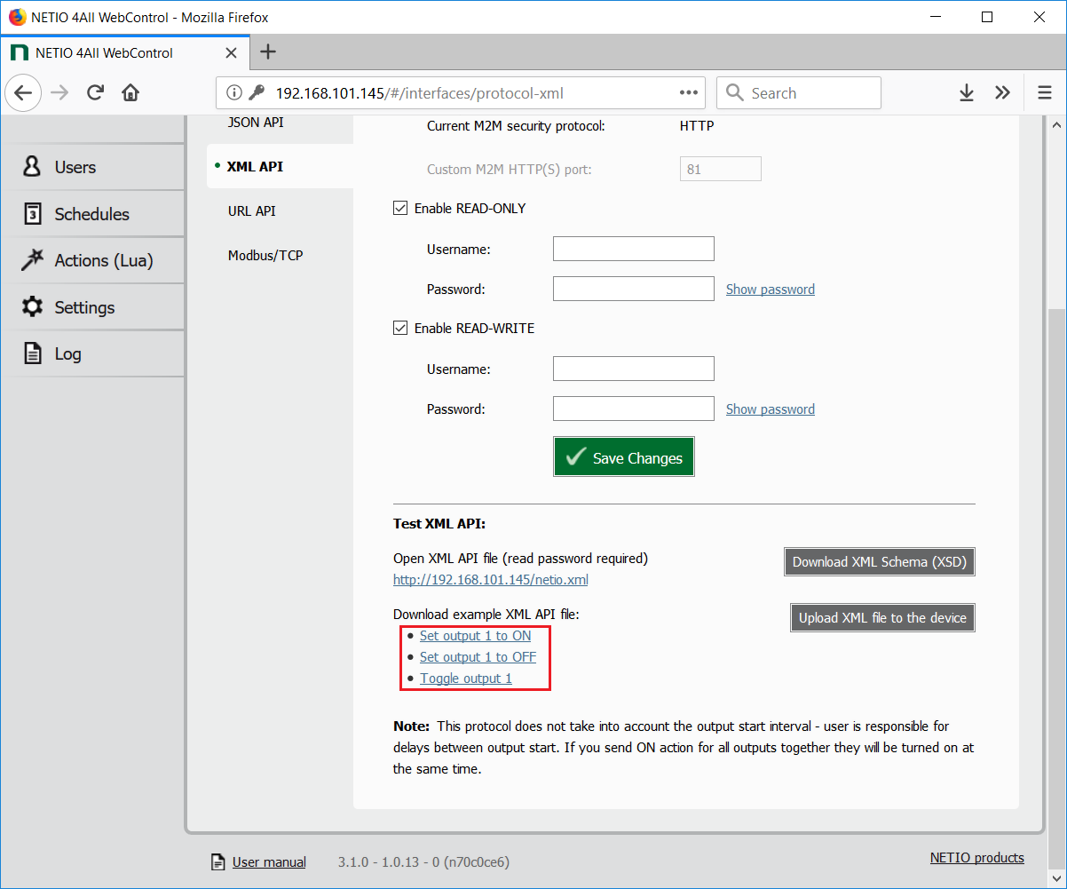
Task: Open site information icon in address bar
Action: click(234, 93)
